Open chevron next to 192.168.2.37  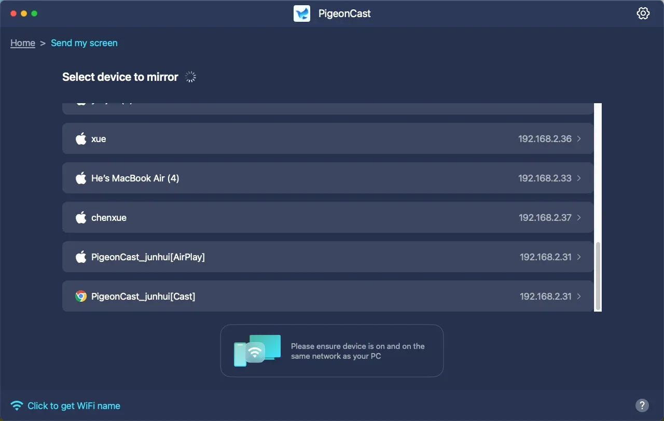pos(579,218)
